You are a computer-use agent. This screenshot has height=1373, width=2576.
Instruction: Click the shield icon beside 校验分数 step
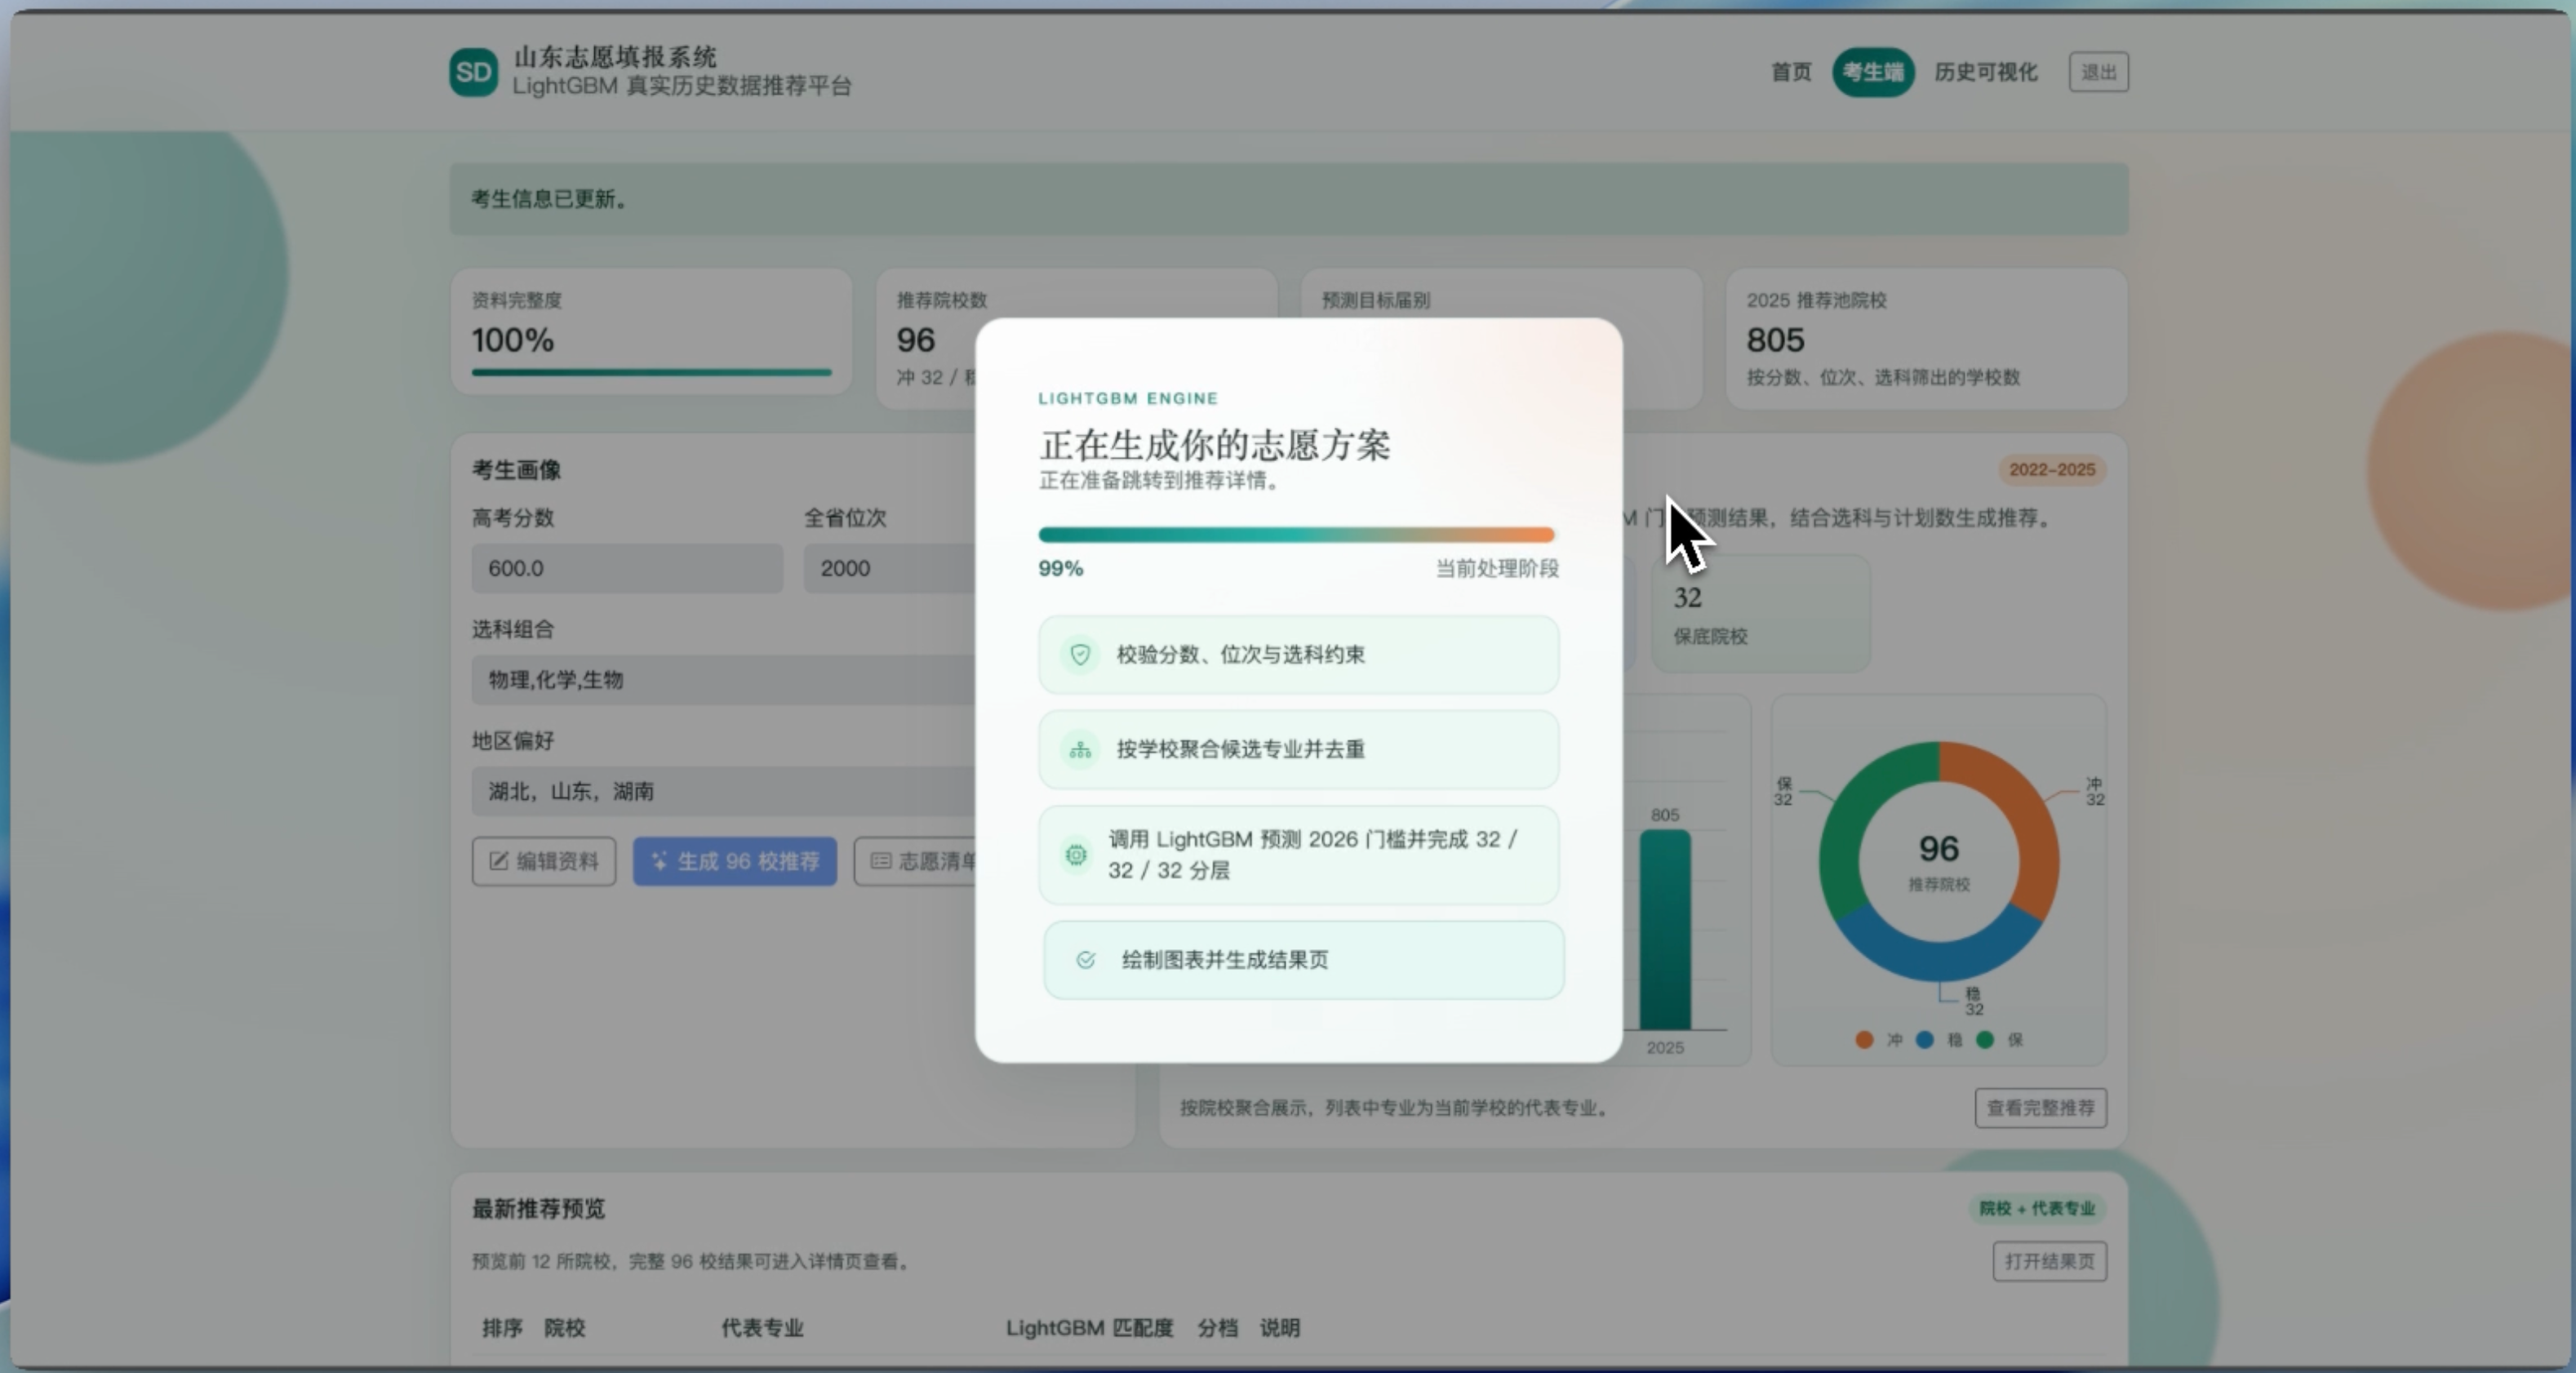coord(1080,654)
